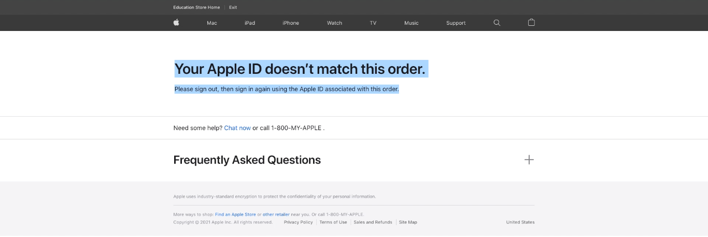The height and width of the screenshot is (237, 708).
Task: Open the Watch menu
Action: tap(334, 23)
